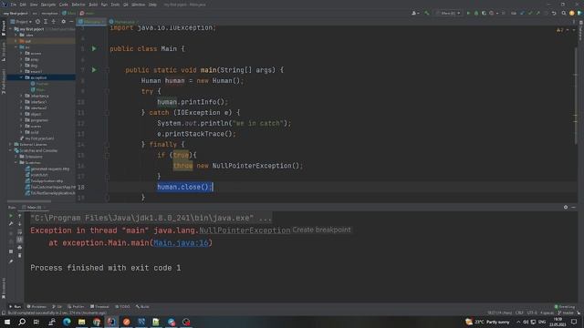Open Terminal tool window tab
The image size is (584, 328).
(x=99, y=306)
